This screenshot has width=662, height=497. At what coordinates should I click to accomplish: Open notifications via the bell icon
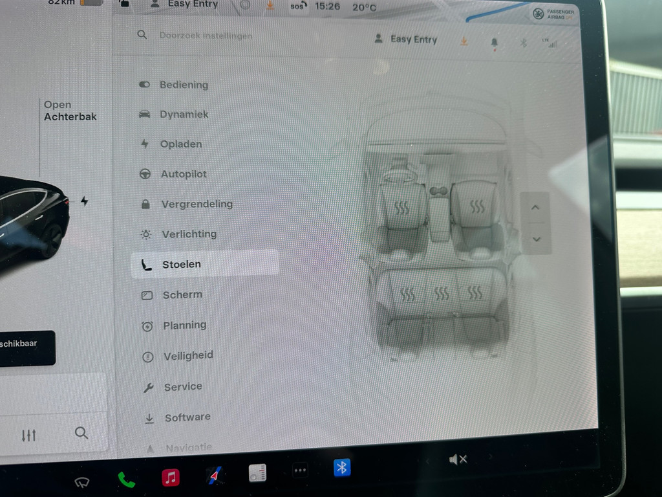[495, 43]
